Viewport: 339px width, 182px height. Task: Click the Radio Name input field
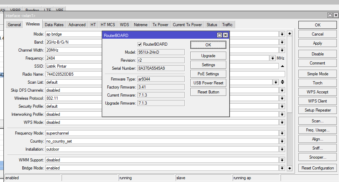point(165,74)
